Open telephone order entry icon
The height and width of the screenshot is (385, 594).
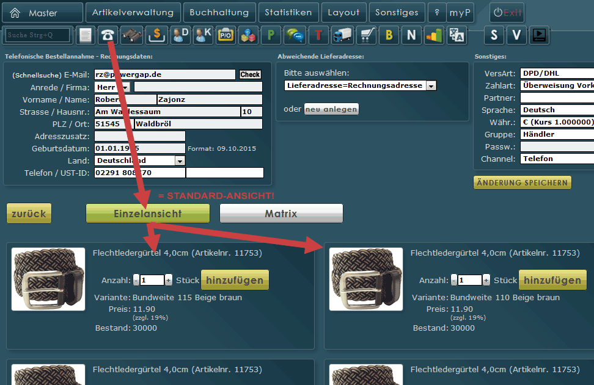[108, 35]
